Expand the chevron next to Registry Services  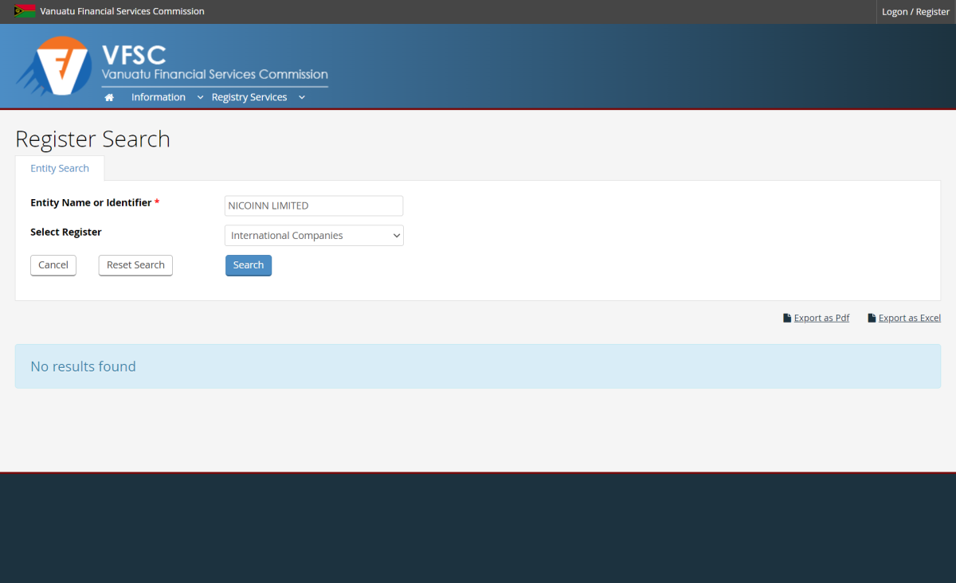[302, 97]
